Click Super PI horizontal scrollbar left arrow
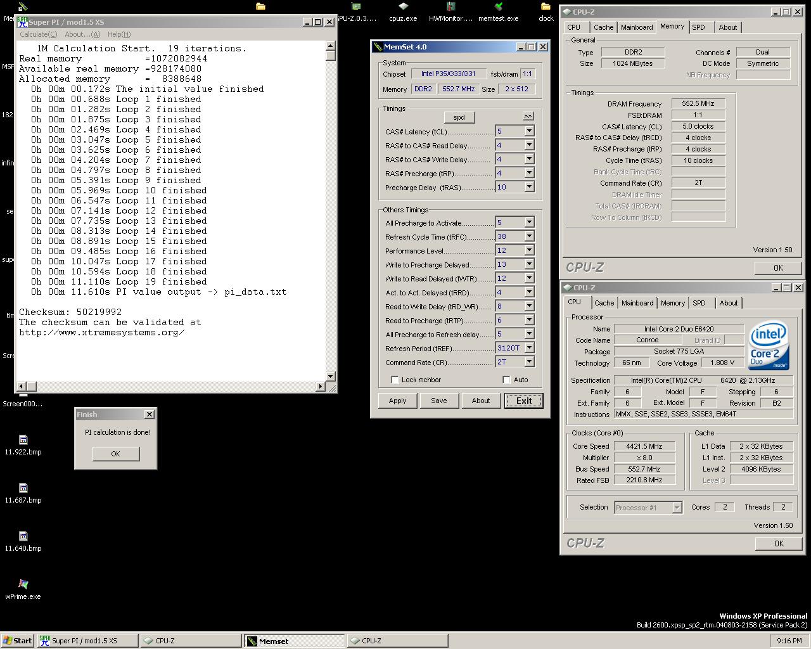 point(22,386)
